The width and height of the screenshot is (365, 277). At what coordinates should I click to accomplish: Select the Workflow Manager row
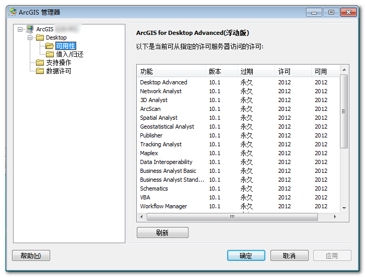point(238,206)
